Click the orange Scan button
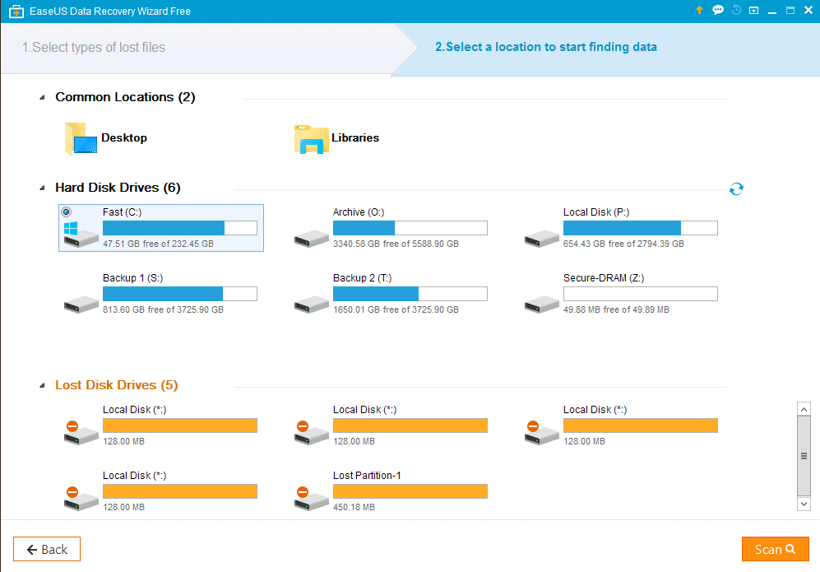The height and width of the screenshot is (572, 820). (775, 549)
